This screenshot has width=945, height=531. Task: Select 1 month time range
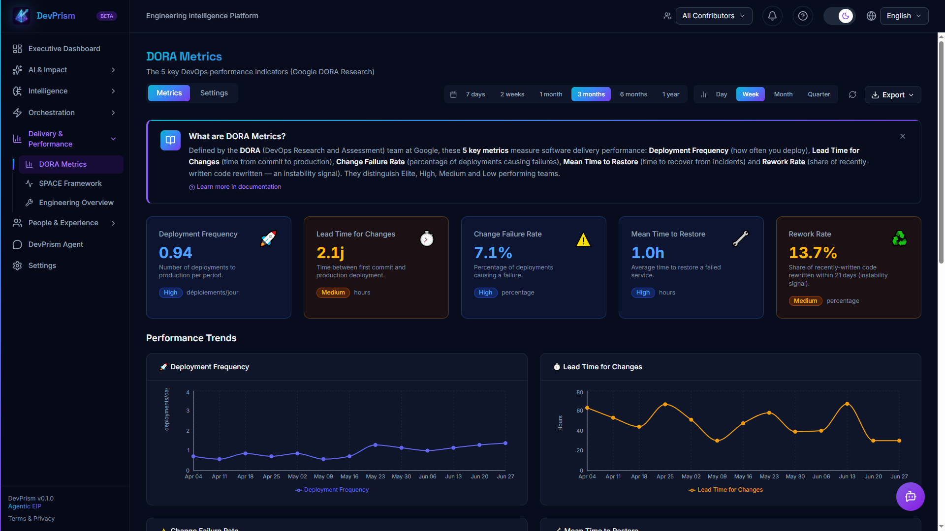(551, 94)
